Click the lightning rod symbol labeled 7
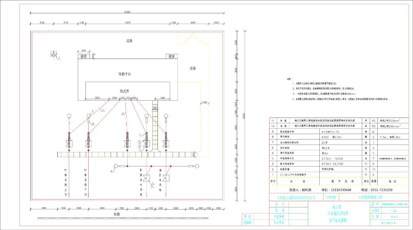 coord(53,55)
